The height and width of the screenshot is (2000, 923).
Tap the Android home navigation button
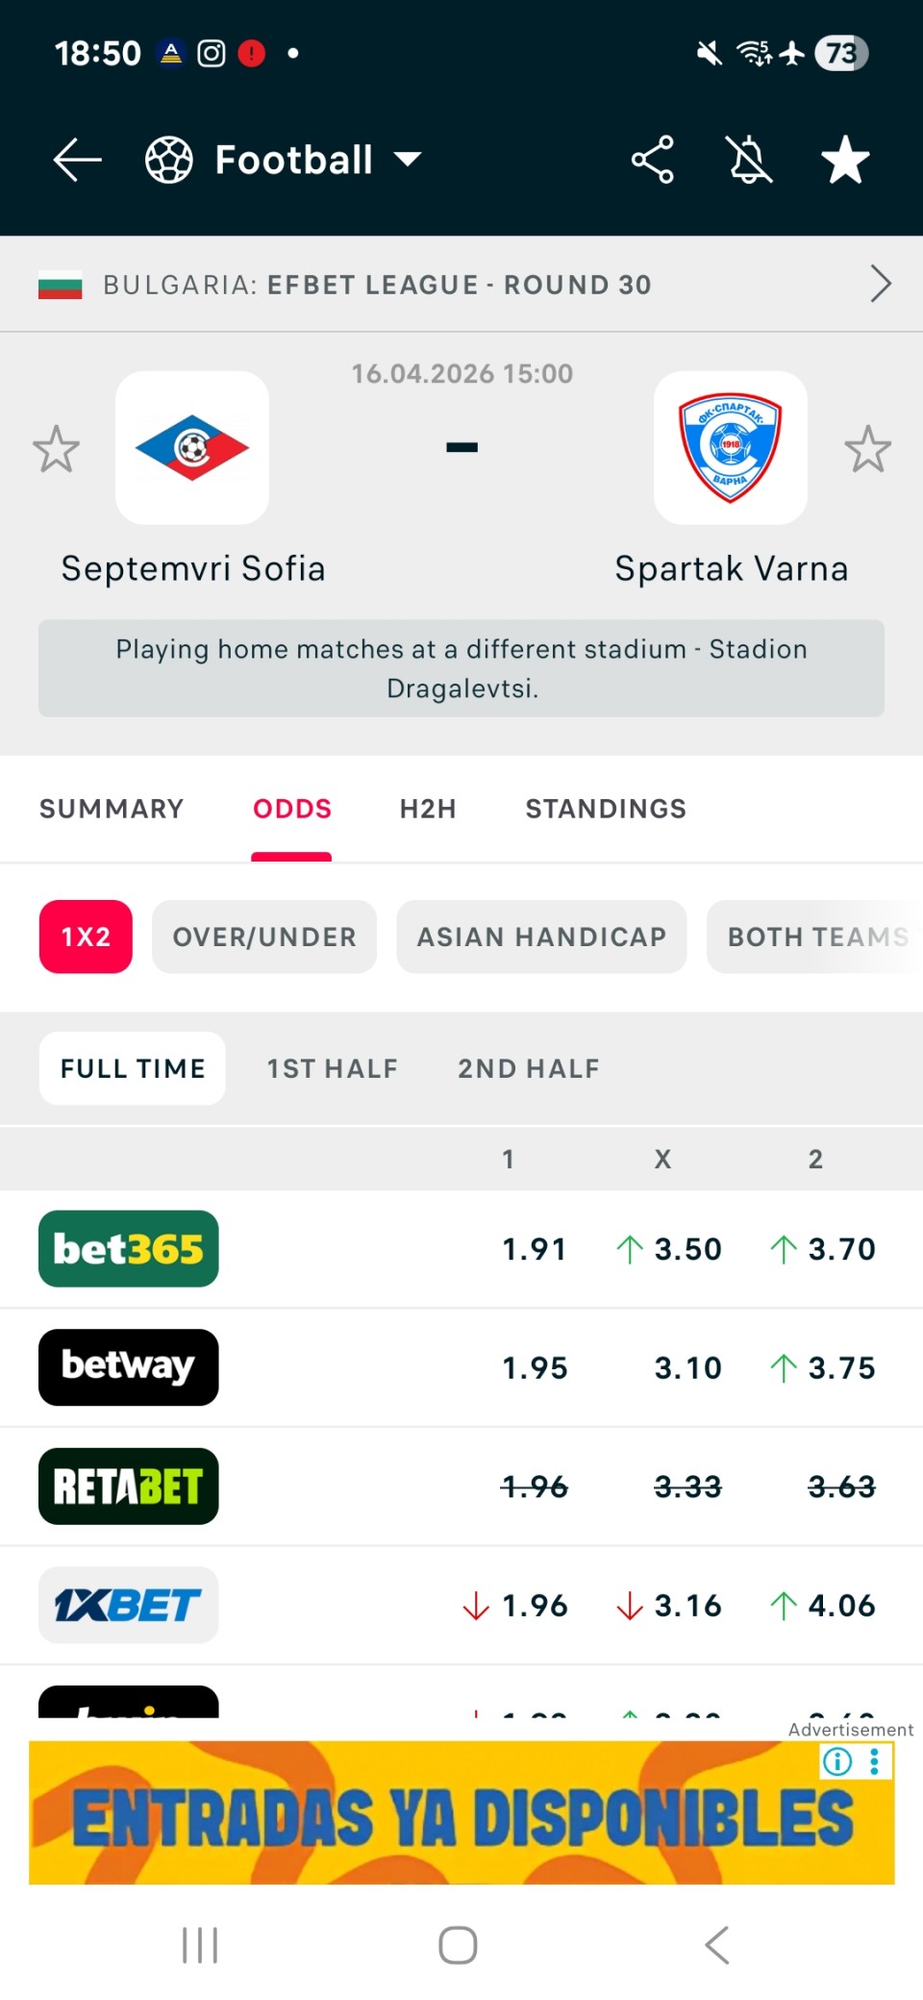coord(458,1945)
